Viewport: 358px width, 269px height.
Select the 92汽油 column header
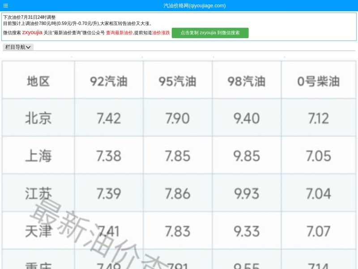pyautogui.click(x=109, y=82)
